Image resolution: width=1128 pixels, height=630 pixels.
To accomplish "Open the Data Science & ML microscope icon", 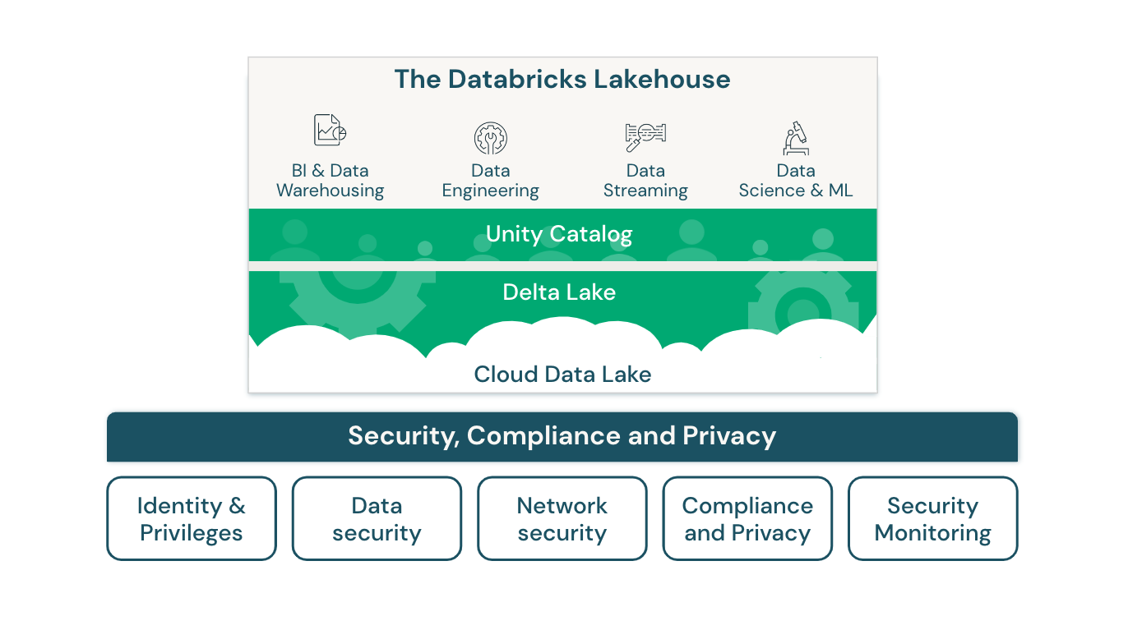I will pos(796,138).
